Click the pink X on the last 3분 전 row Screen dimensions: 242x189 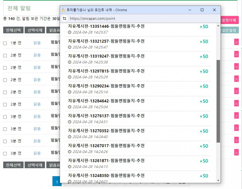(236, 153)
